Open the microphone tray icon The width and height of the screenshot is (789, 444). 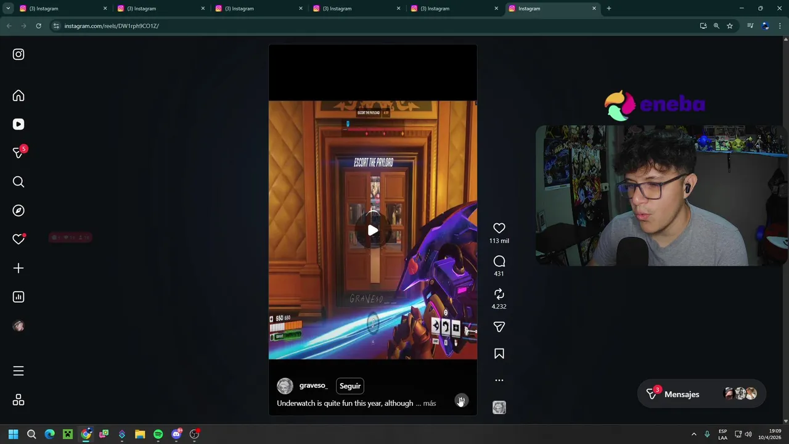point(707,434)
